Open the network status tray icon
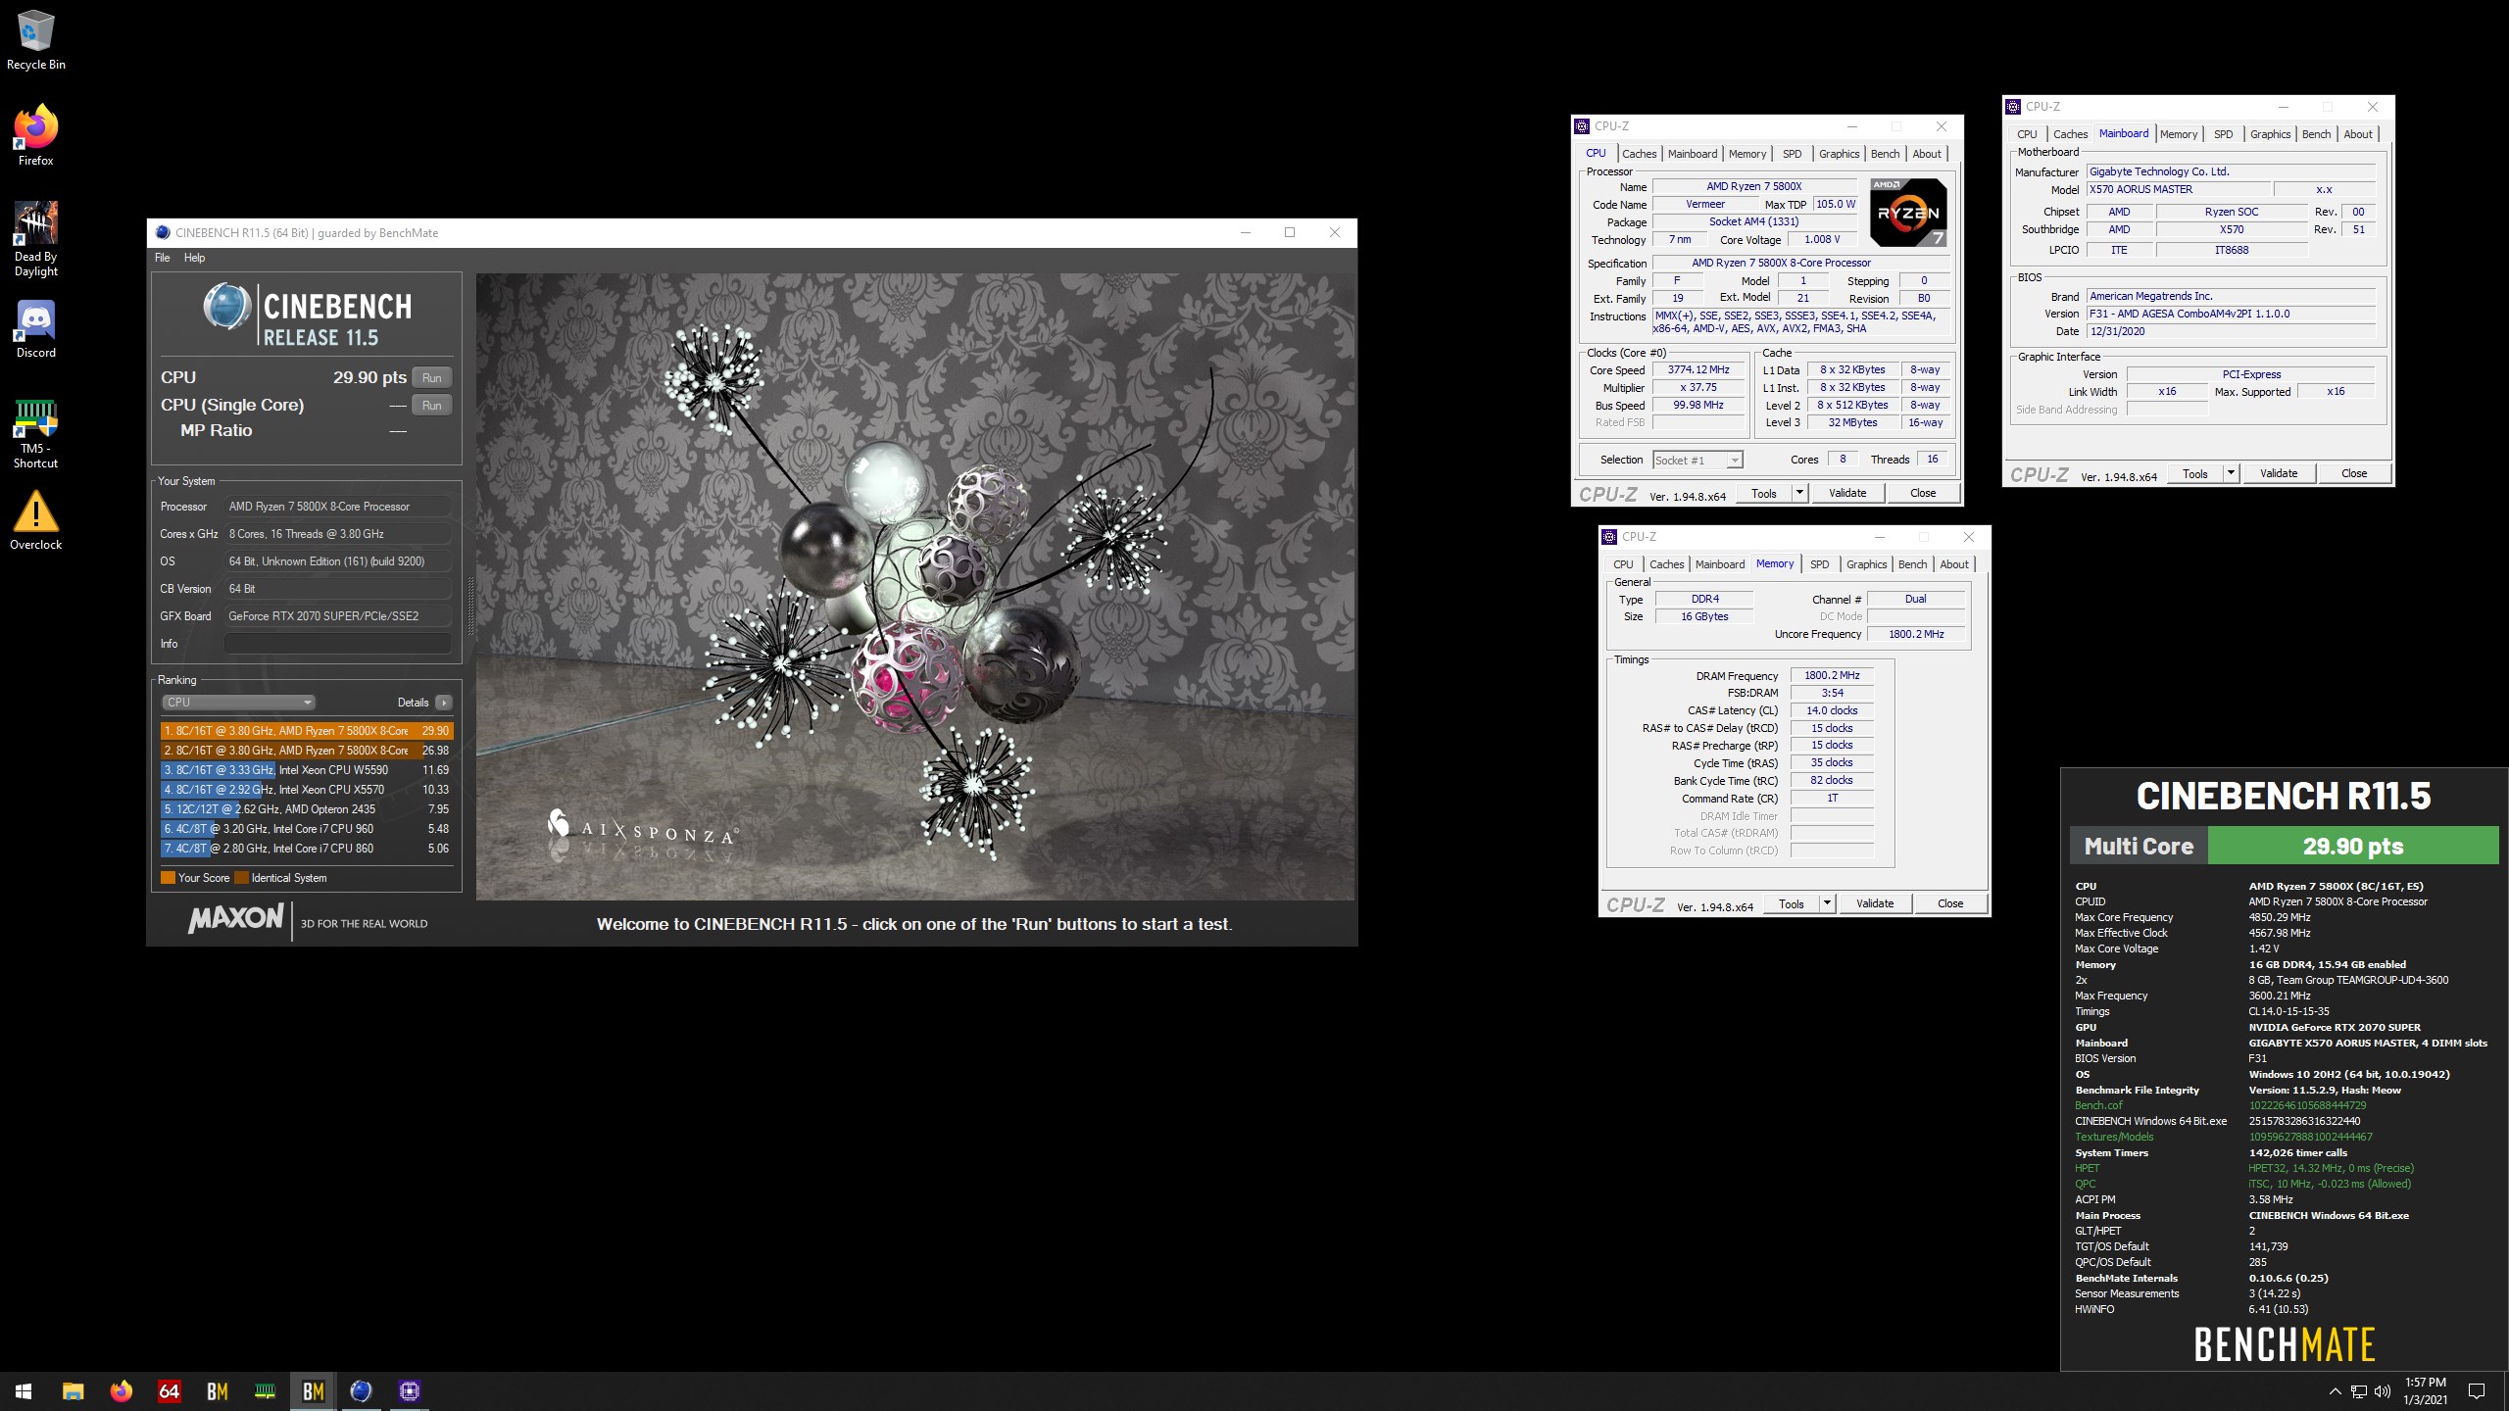This screenshot has height=1411, width=2509. pos(2359,1391)
